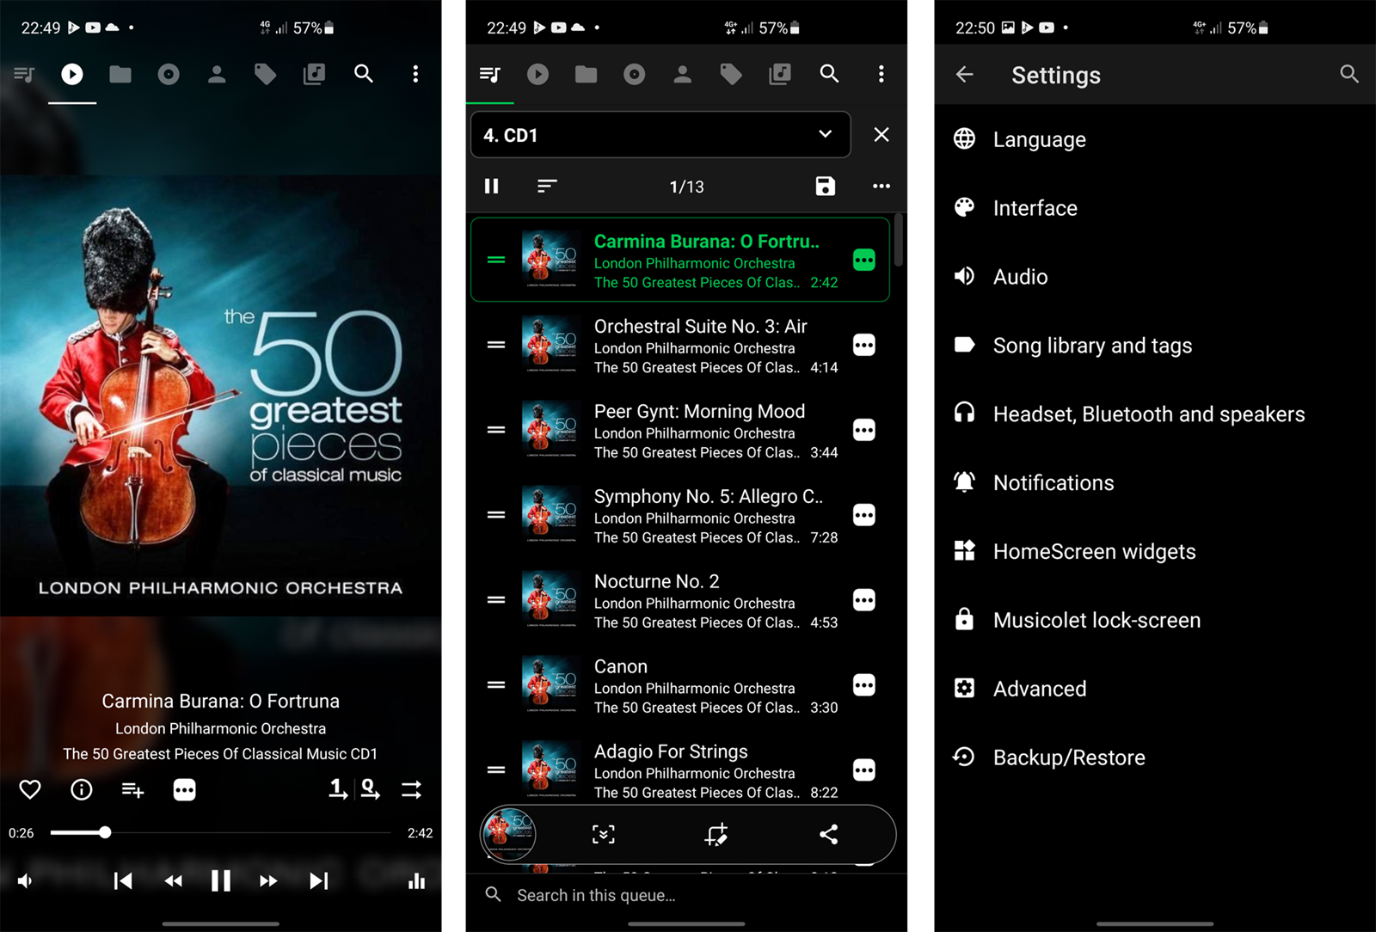This screenshot has width=1376, height=932.
Task: Seek using the song progress slider
Action: pos(221,832)
